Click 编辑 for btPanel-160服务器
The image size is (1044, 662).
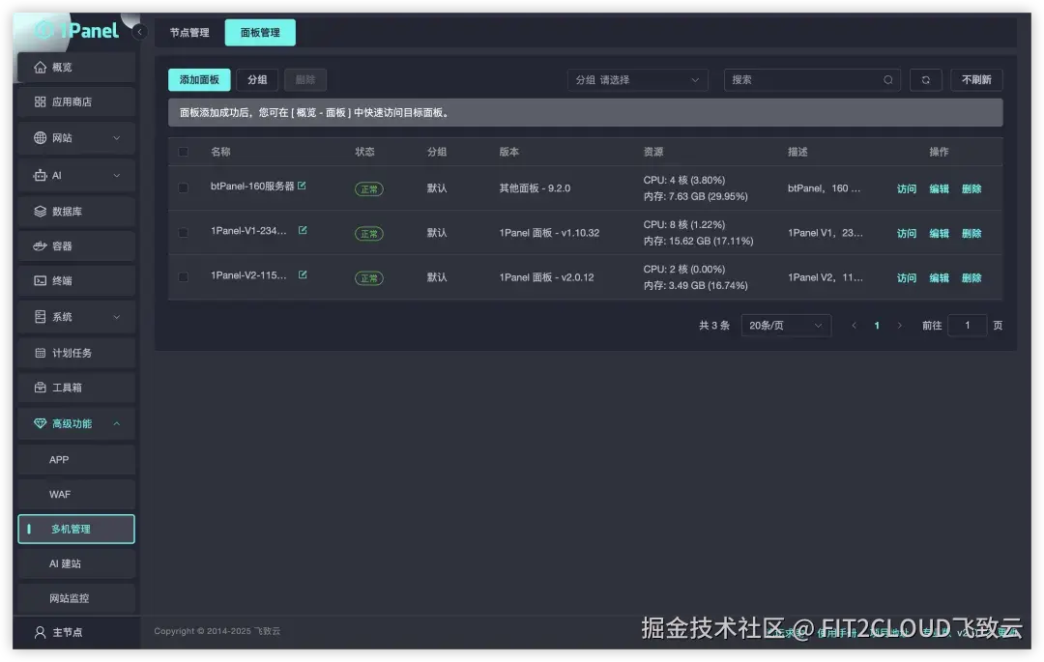click(x=939, y=189)
